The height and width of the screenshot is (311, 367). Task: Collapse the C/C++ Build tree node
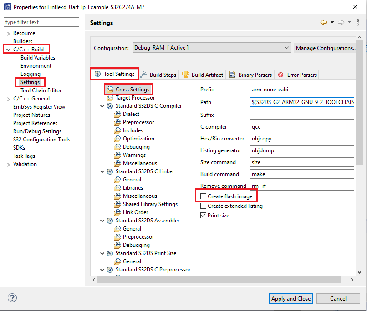tap(9, 50)
